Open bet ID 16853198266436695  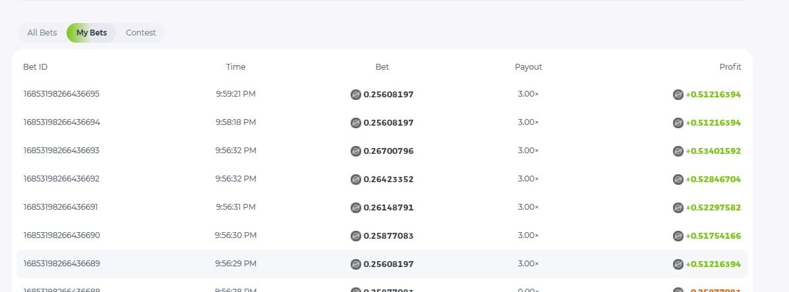[61, 94]
